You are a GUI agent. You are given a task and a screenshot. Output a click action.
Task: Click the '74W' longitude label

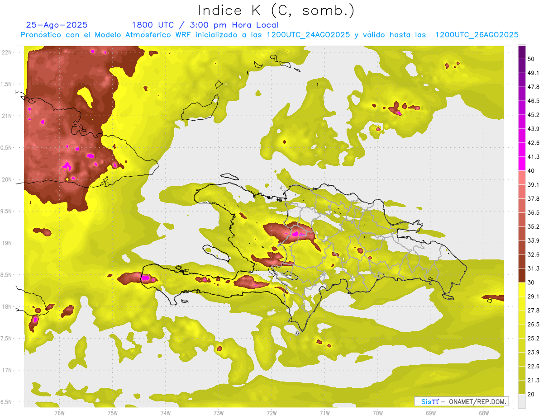[x=166, y=413]
